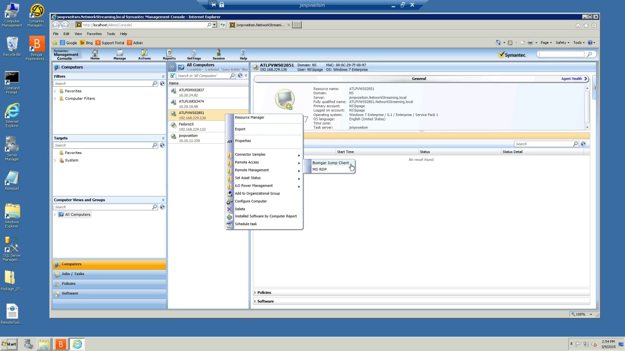This screenshot has width=625, height=351.
Task: Open the Settings toolbar icon
Action: pos(194,55)
